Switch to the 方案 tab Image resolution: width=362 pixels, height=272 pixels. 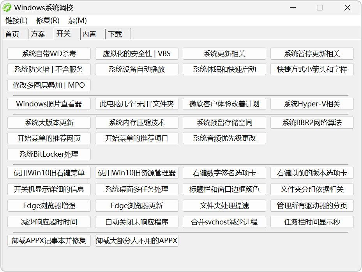point(41,34)
